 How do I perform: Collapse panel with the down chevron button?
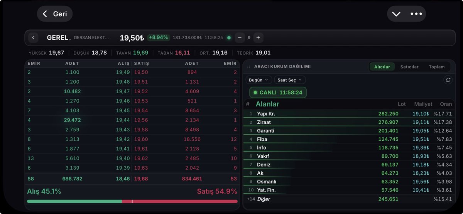(396, 14)
